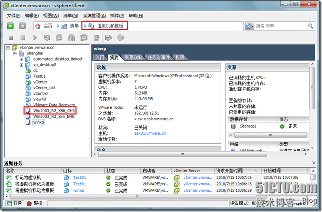
Task: Click inside the 搜索 清单 search field
Action: [x=281, y=26]
